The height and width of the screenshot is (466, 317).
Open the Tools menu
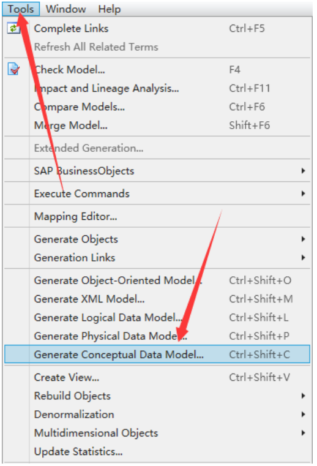(21, 9)
